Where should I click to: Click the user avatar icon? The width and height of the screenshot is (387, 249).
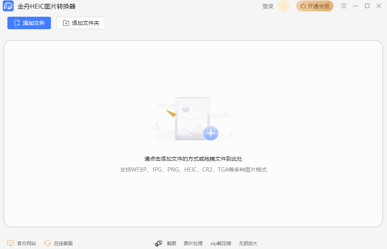(283, 6)
